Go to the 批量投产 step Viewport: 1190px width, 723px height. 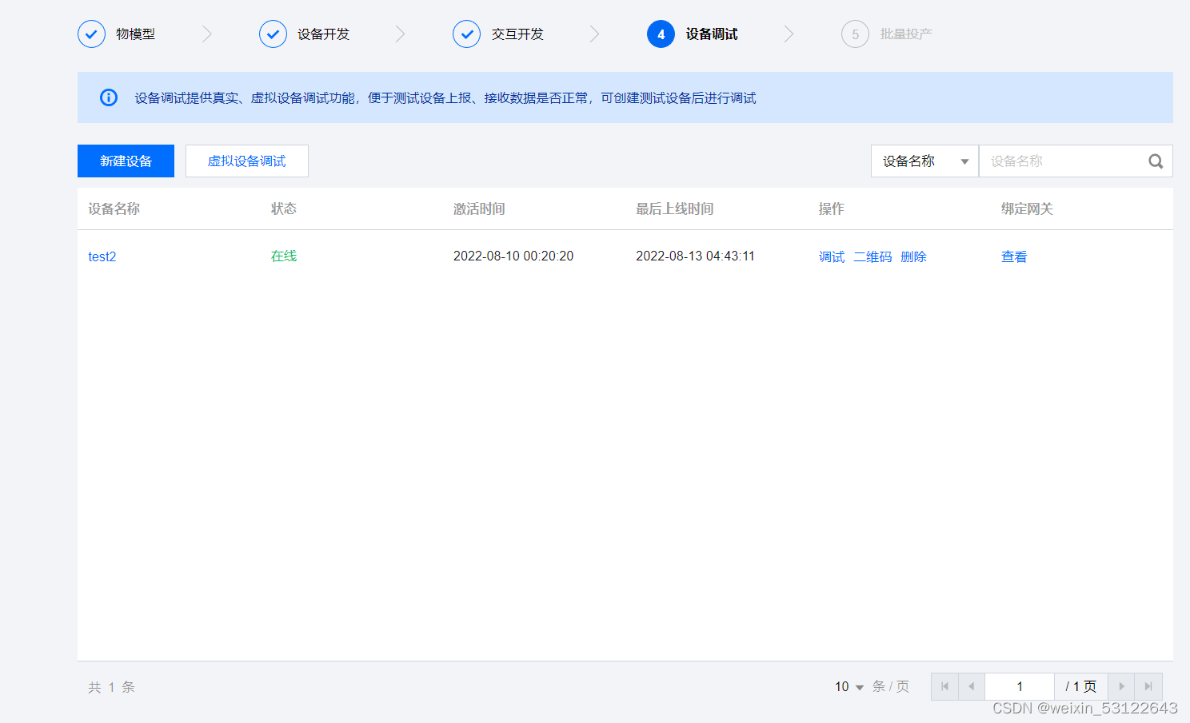pyautogui.click(x=906, y=34)
